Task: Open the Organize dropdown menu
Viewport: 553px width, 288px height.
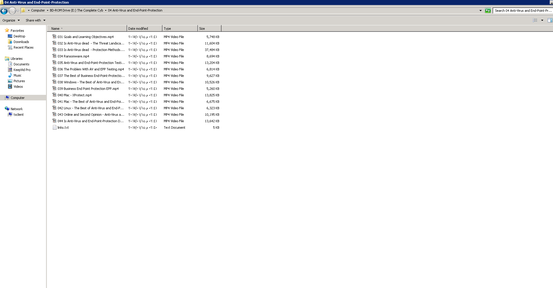Action: pos(11,20)
